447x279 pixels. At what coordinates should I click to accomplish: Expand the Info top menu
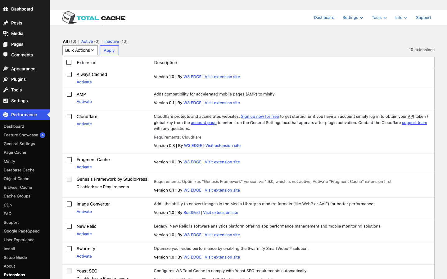pos(401,18)
